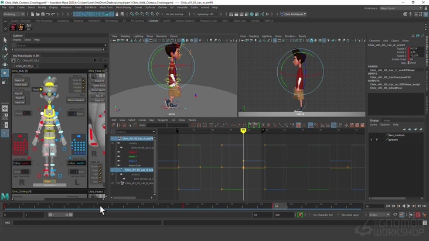Screen dimensions: 429x241
Task: Toggle the Torso IK checkbox in picker
Action: [x=83, y=80]
